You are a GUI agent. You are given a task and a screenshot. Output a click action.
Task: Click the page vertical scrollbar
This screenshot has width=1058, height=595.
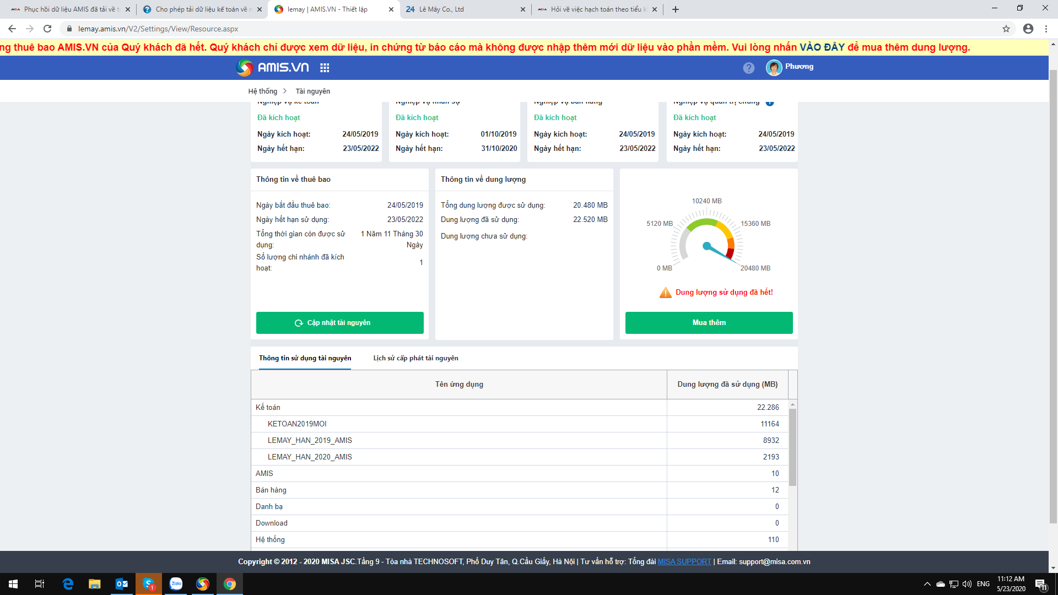(1053, 297)
